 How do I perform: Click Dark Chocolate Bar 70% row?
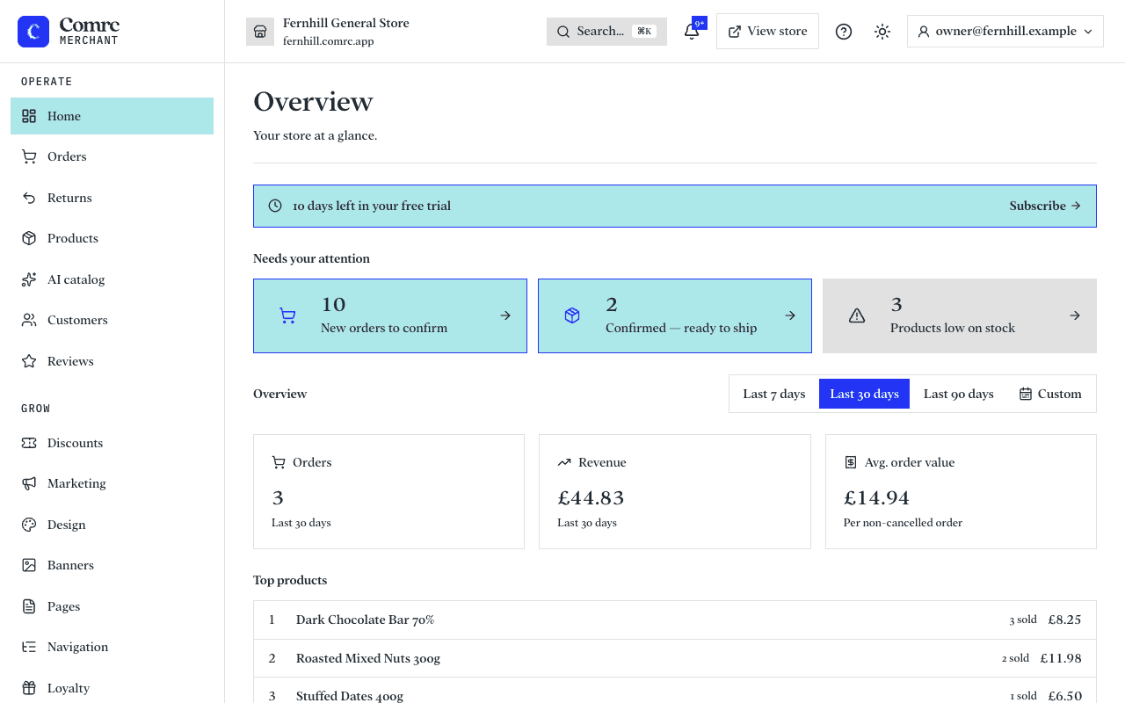click(x=675, y=620)
